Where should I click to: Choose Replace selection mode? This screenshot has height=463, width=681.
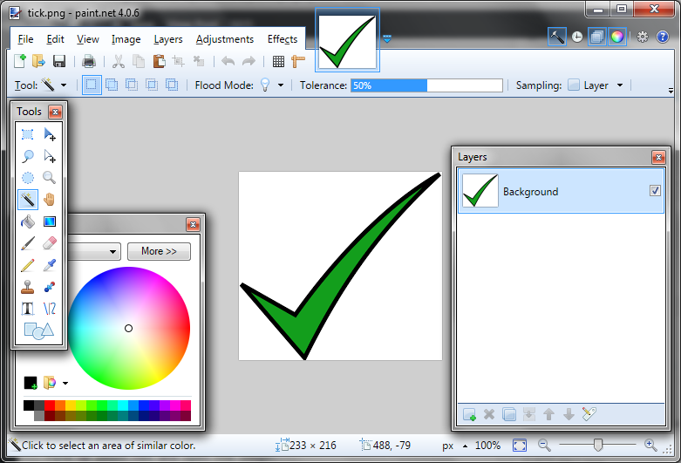(92, 85)
